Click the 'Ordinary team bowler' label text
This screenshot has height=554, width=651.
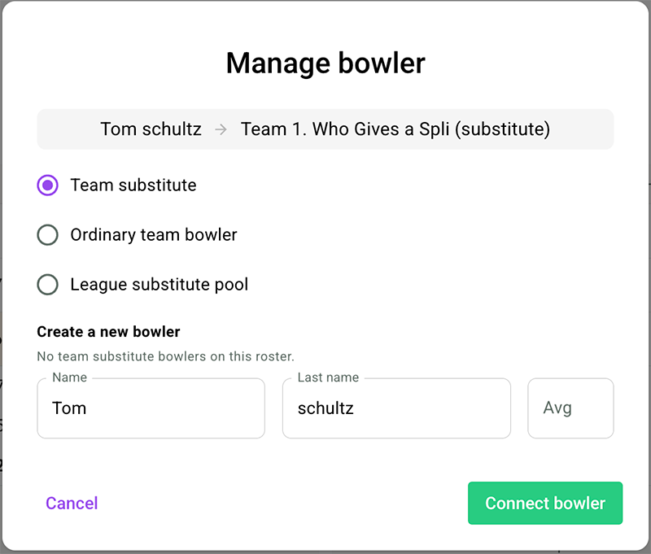tap(154, 235)
